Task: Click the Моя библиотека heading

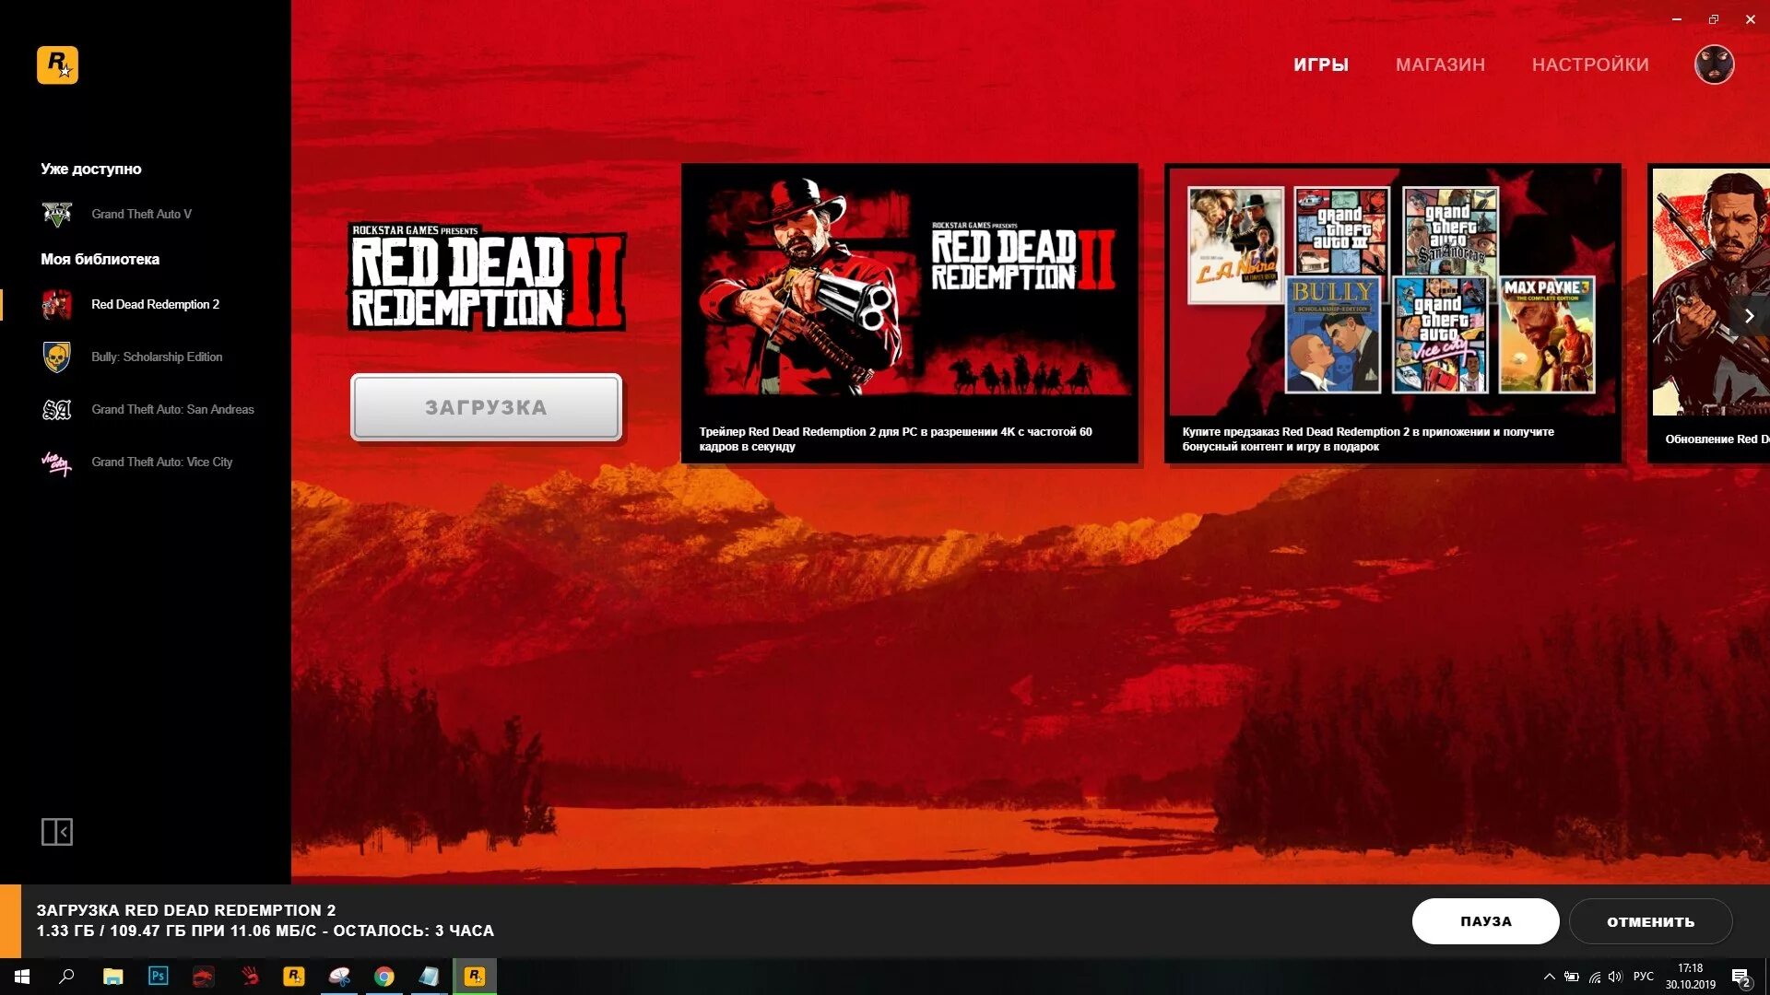Action: (x=100, y=259)
